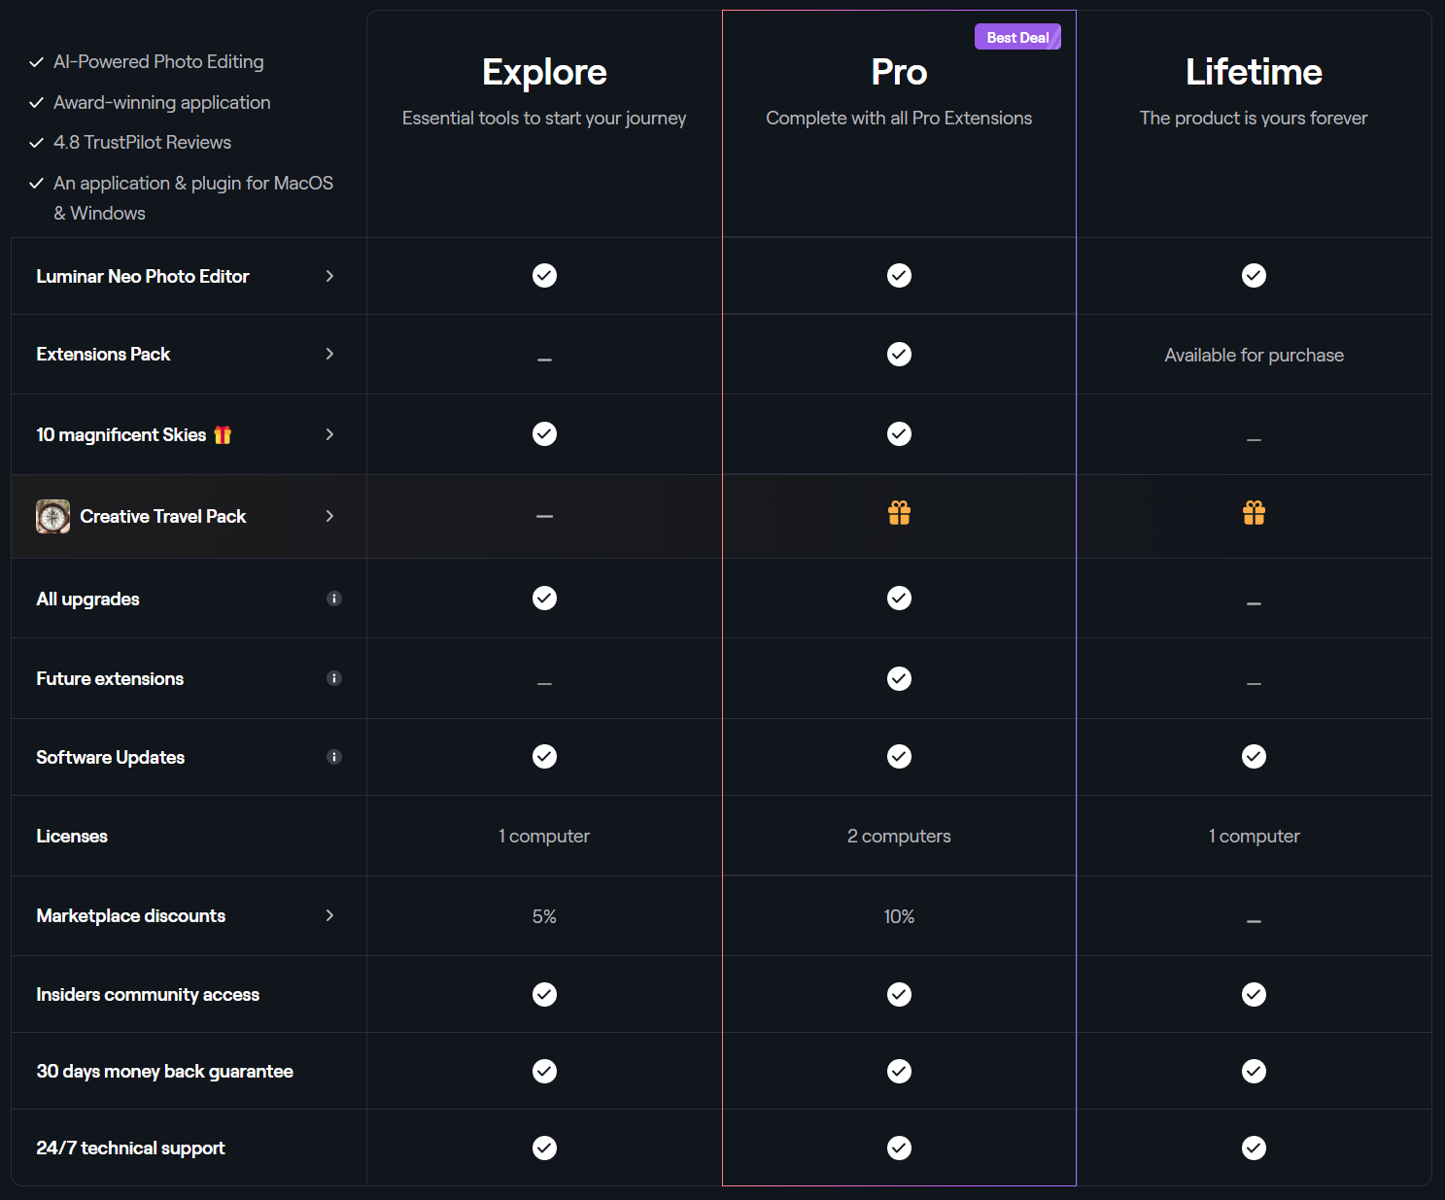This screenshot has height=1200, width=1445.
Task: Click the Future extensions info icon
Action: tap(334, 678)
